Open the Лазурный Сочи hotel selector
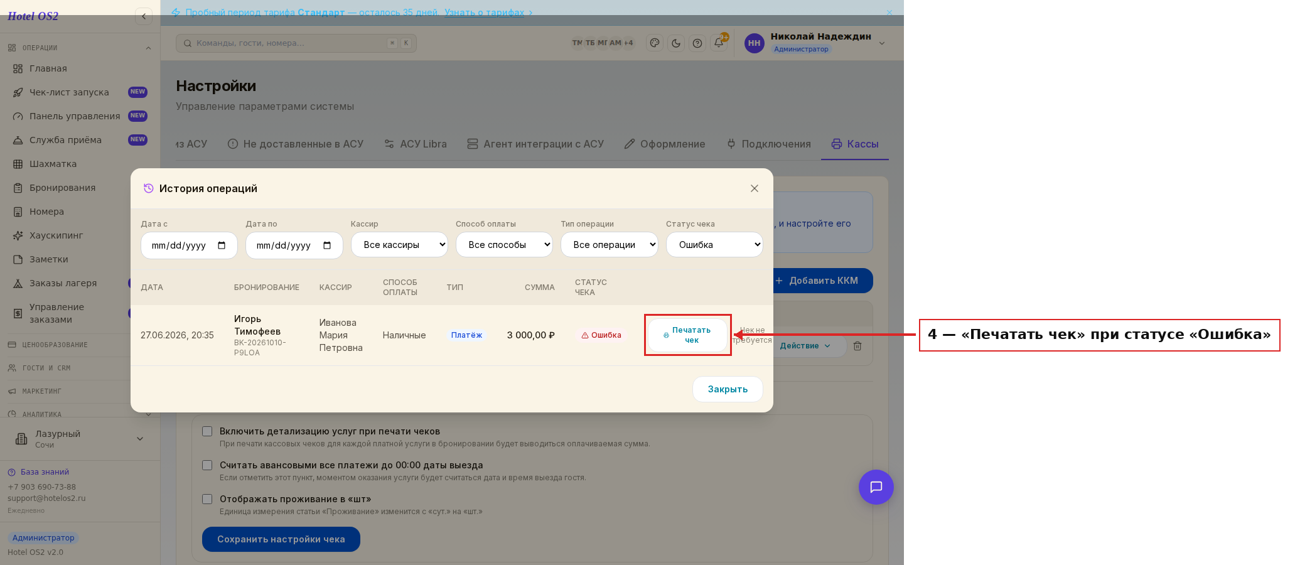1295x565 pixels. point(80,439)
